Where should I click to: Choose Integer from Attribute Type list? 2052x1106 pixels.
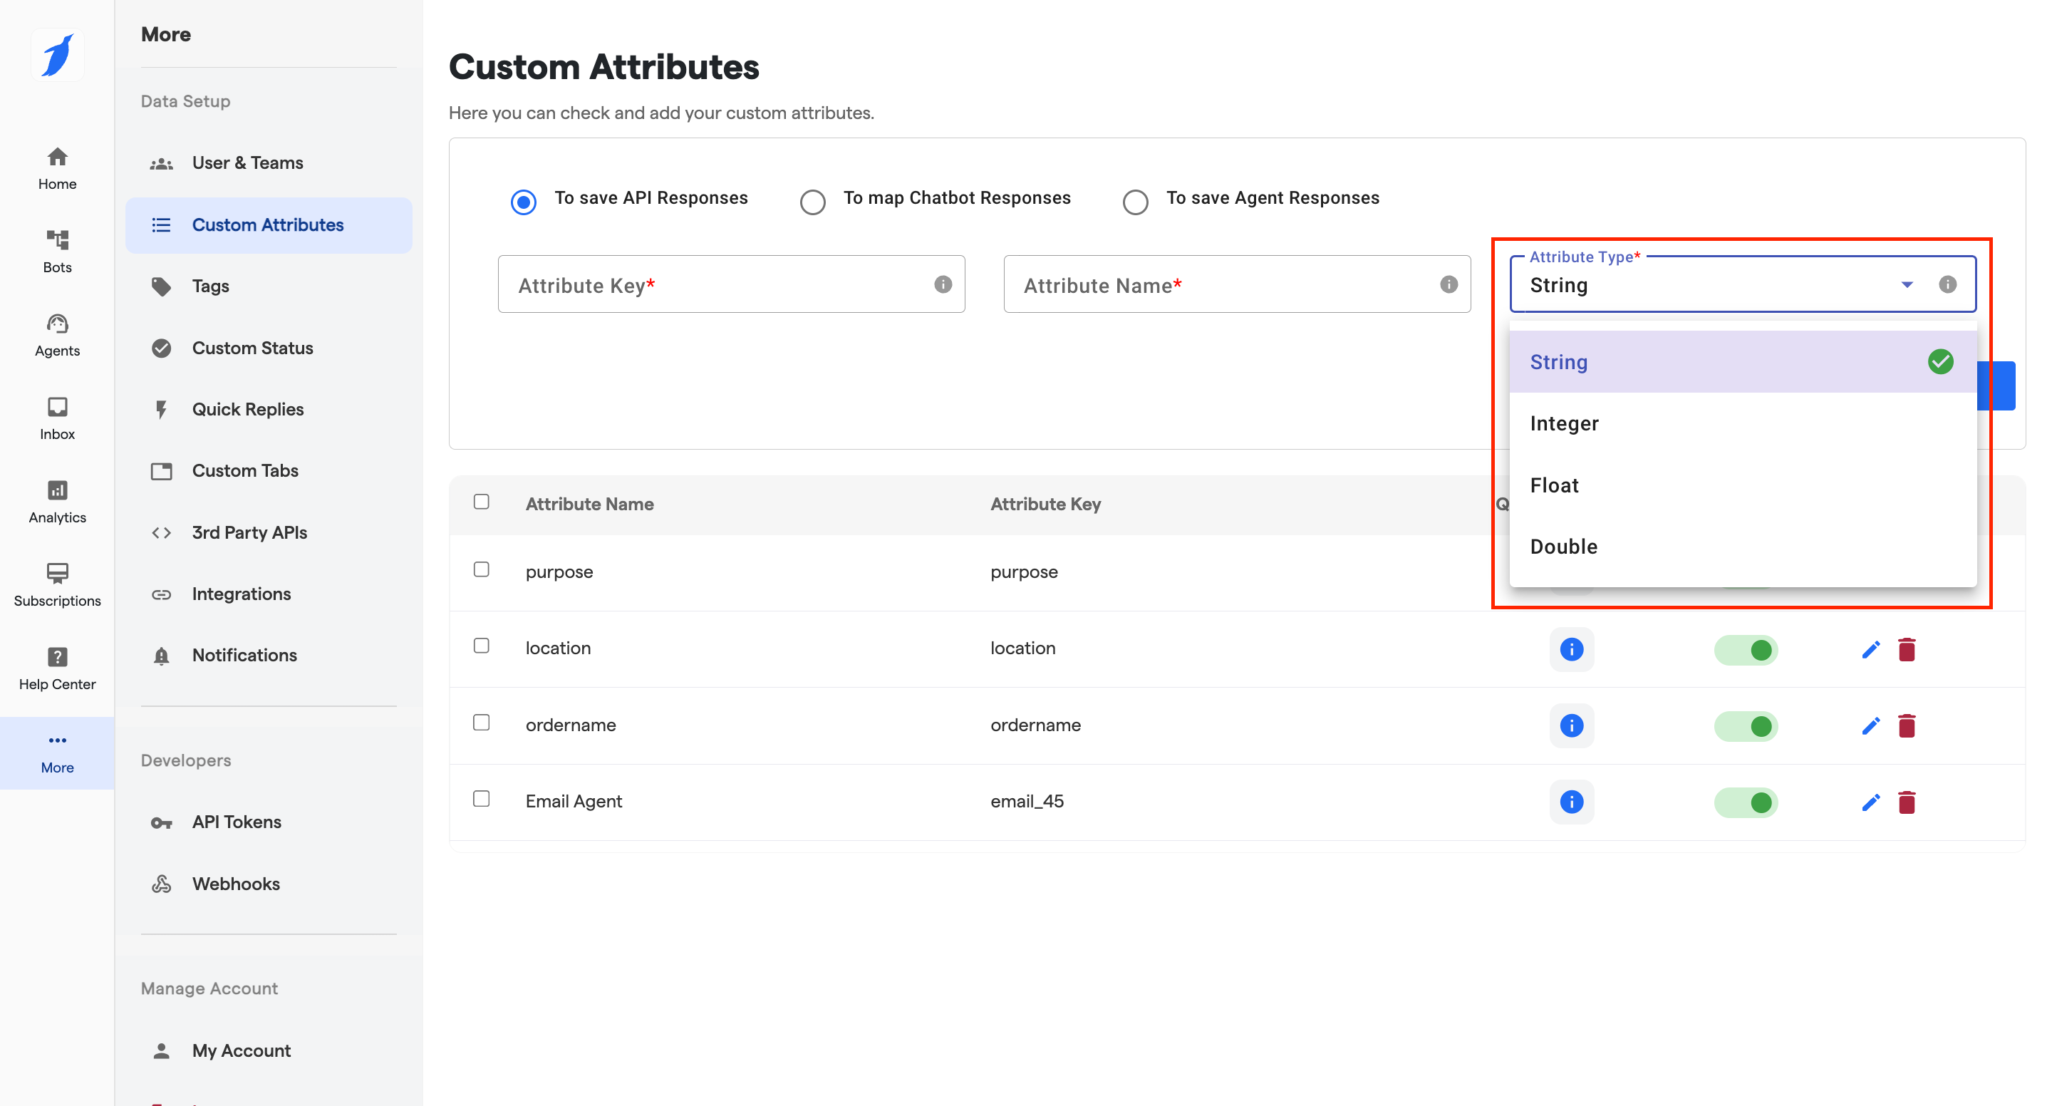coord(1564,424)
